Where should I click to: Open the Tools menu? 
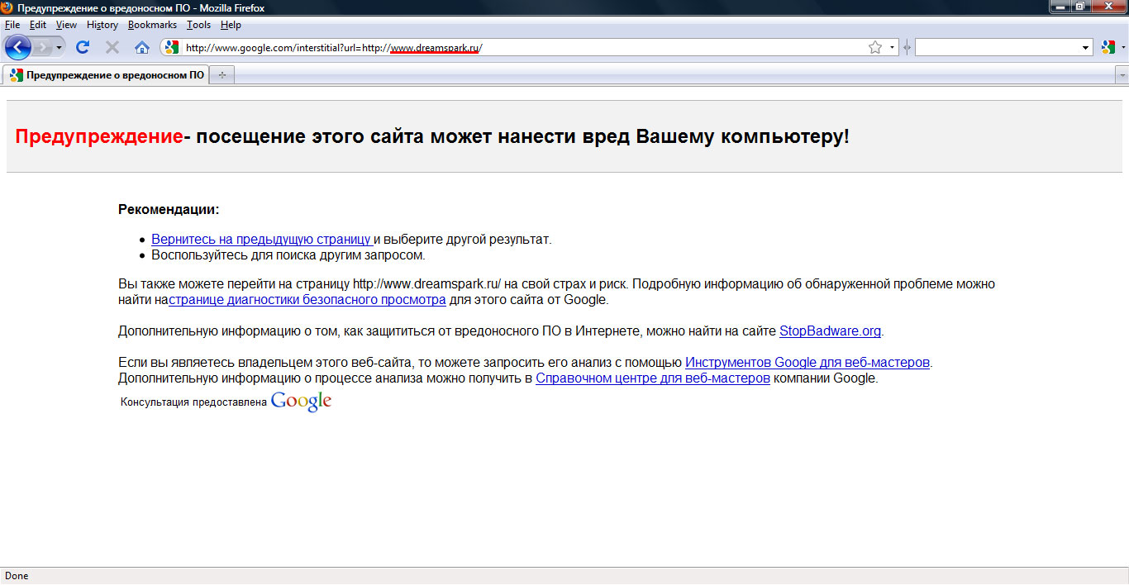point(198,25)
